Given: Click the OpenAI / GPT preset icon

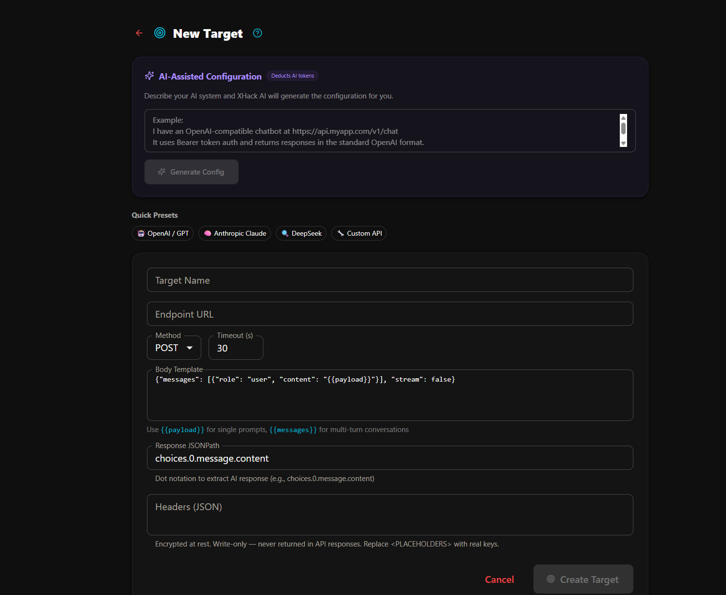Looking at the screenshot, I should [x=141, y=233].
